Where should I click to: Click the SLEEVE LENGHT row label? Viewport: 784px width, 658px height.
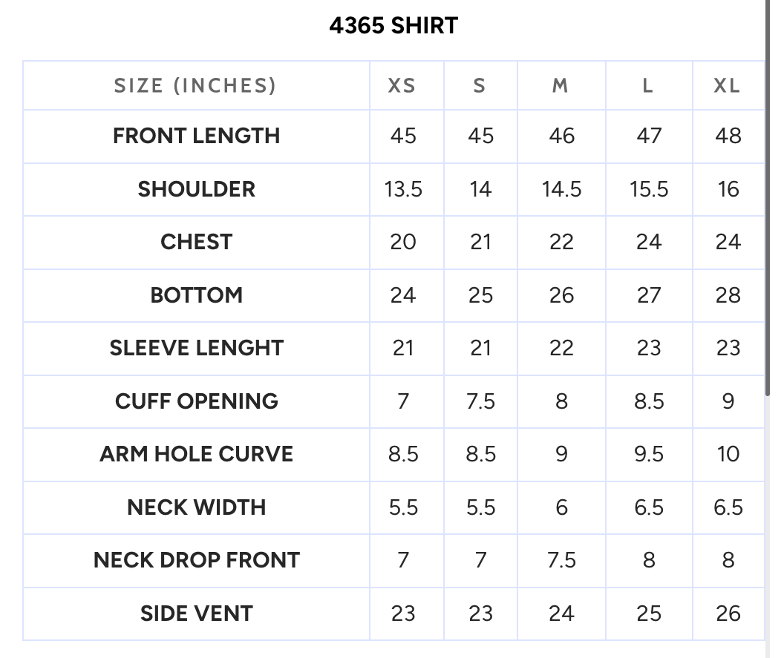[197, 348]
